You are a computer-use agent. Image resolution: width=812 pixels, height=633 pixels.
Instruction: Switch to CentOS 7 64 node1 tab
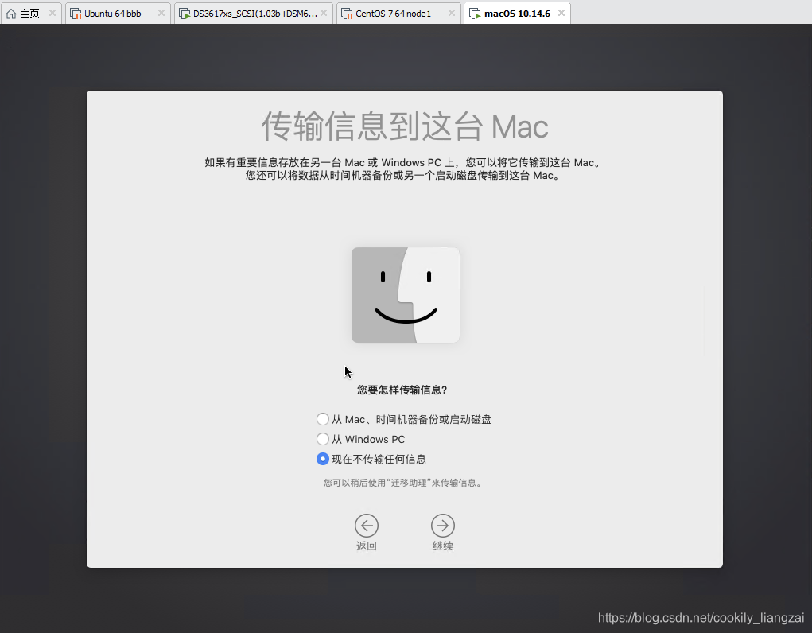(398, 14)
